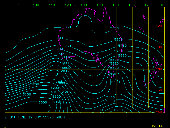This screenshot has width=170, height=128.
Task: Click the 'Z (M)' text in caption
Action: pyautogui.click(x=10, y=117)
